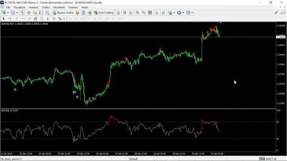287x161 pixels.
Task: Click the Nuovo ordine button
Action: pos(63,13)
